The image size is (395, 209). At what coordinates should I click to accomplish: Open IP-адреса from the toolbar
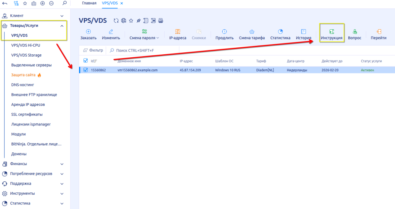coord(177,32)
